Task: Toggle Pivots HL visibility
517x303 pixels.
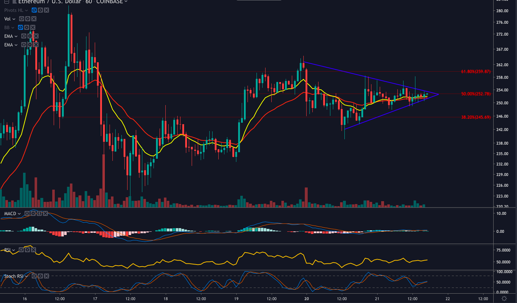Action: click(x=34, y=10)
